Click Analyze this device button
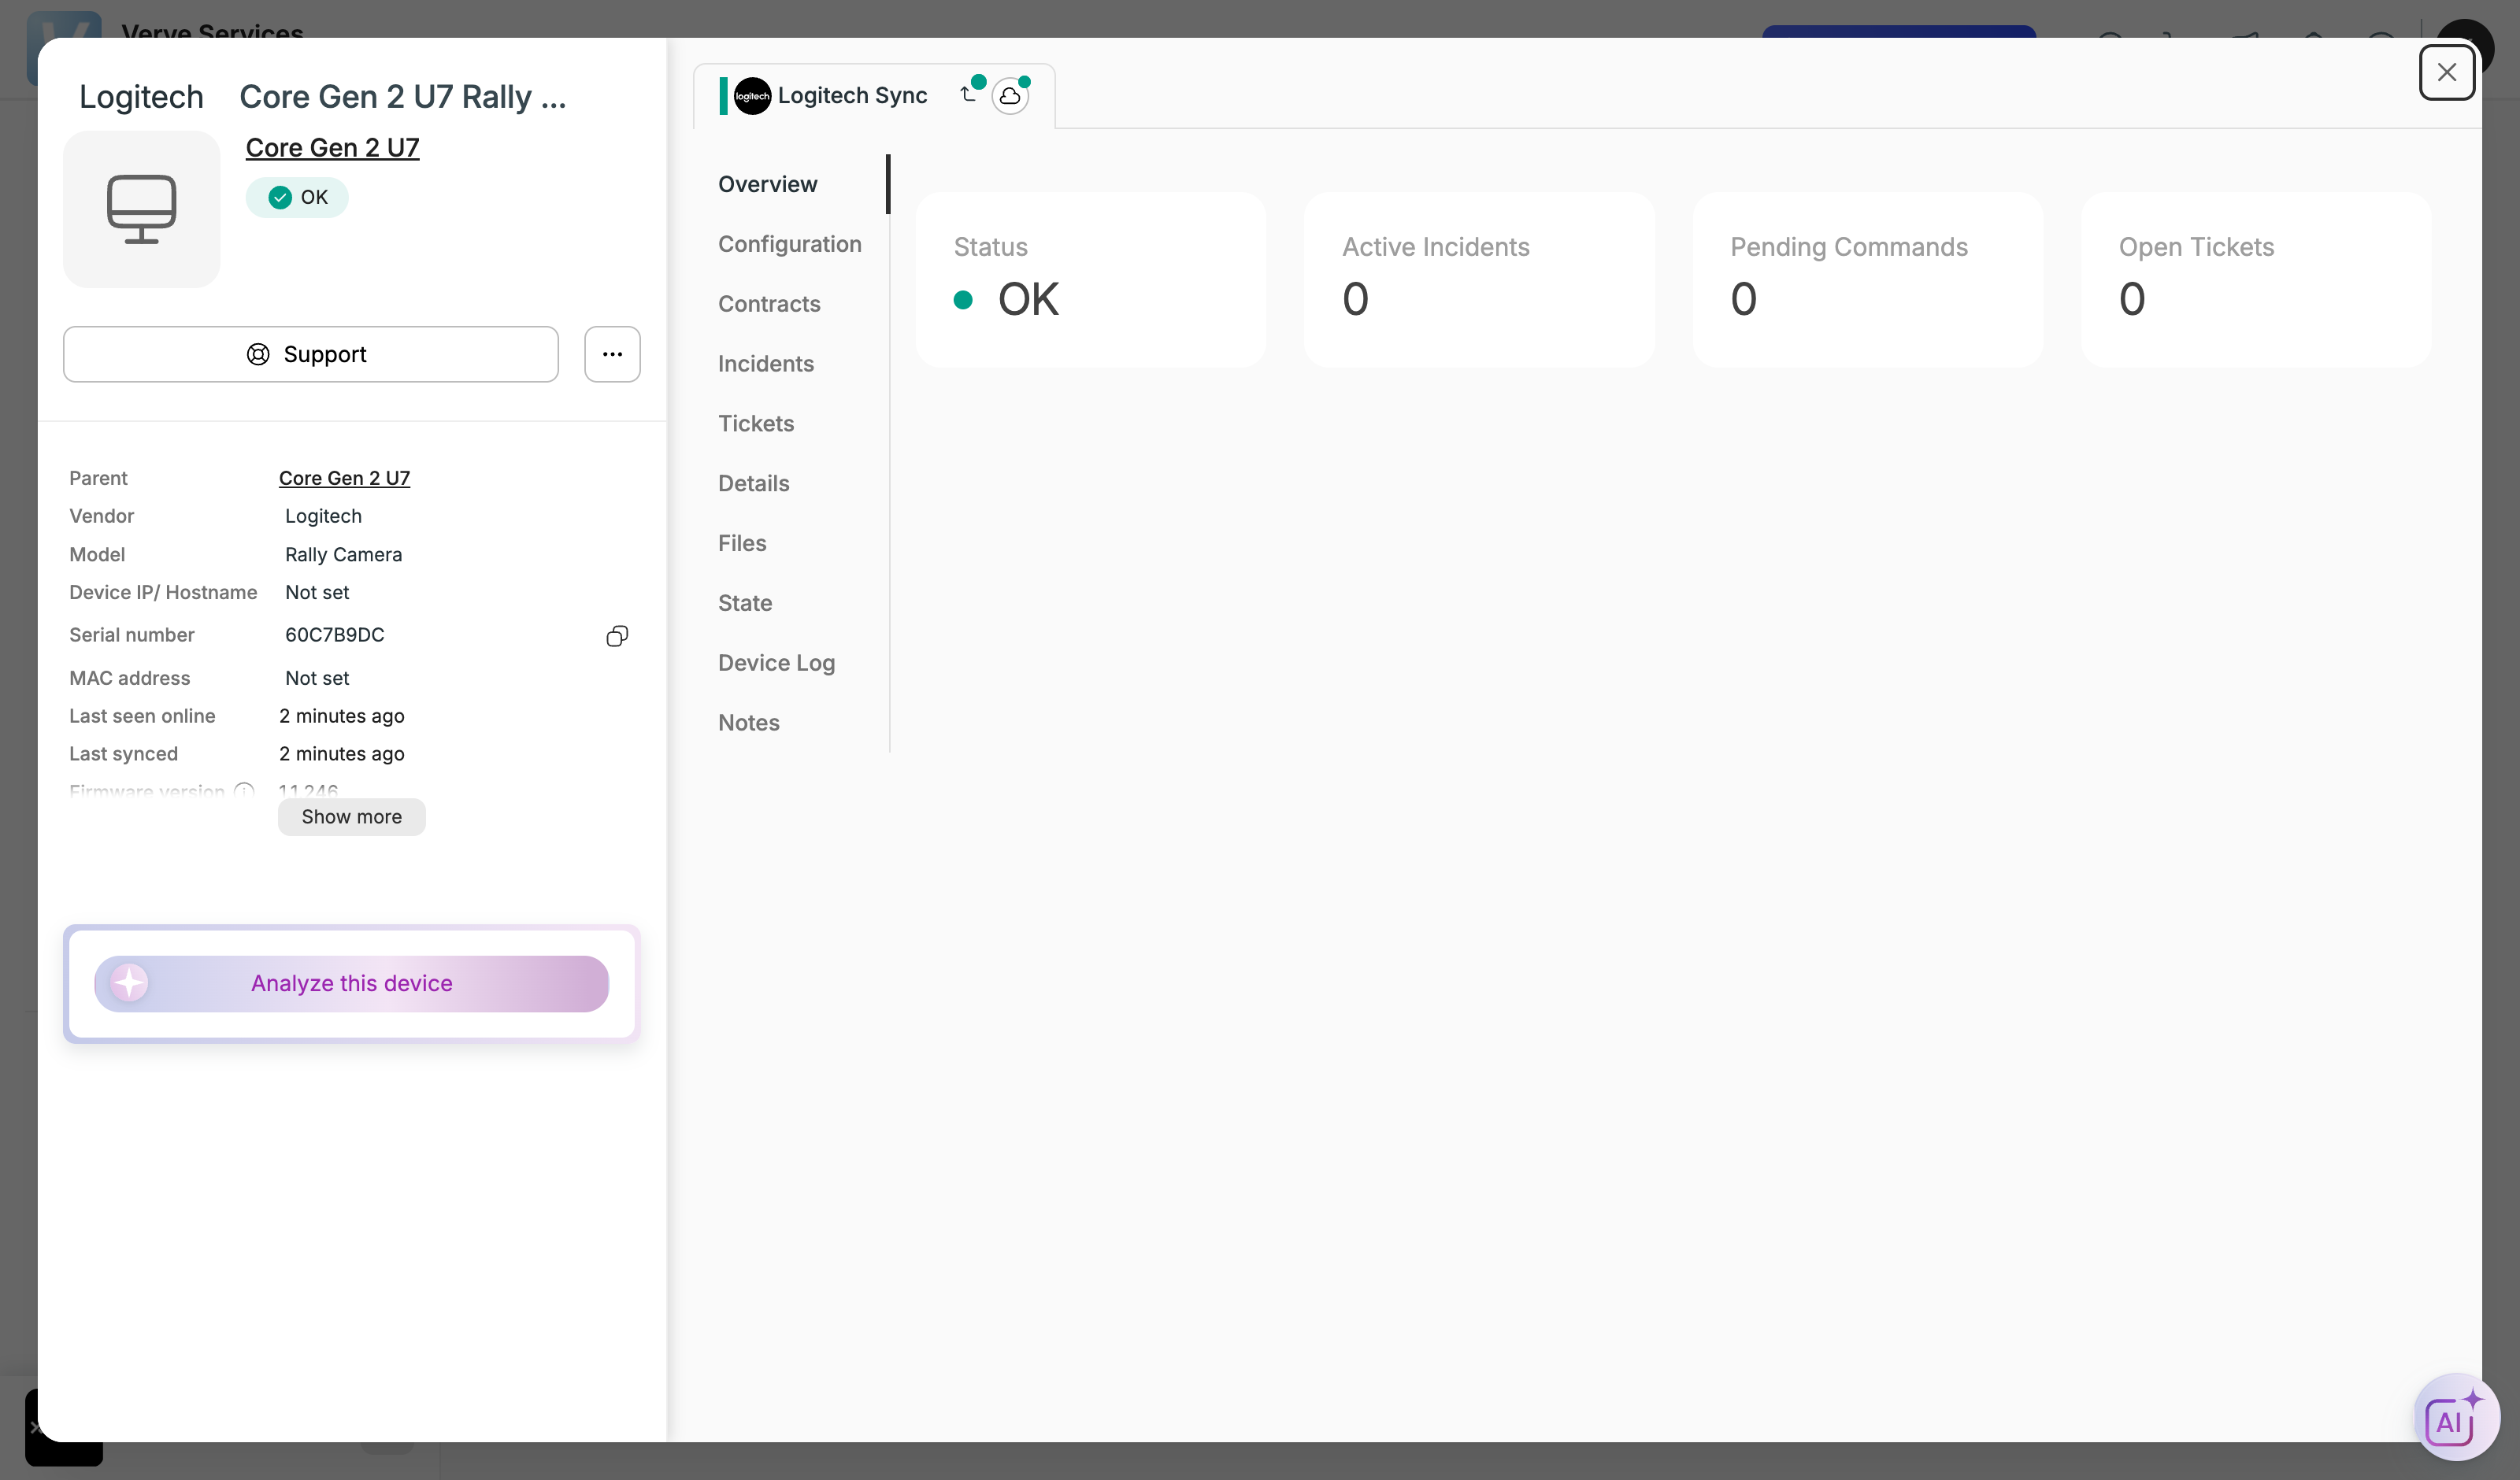The height and width of the screenshot is (1480, 2520). coord(351,983)
